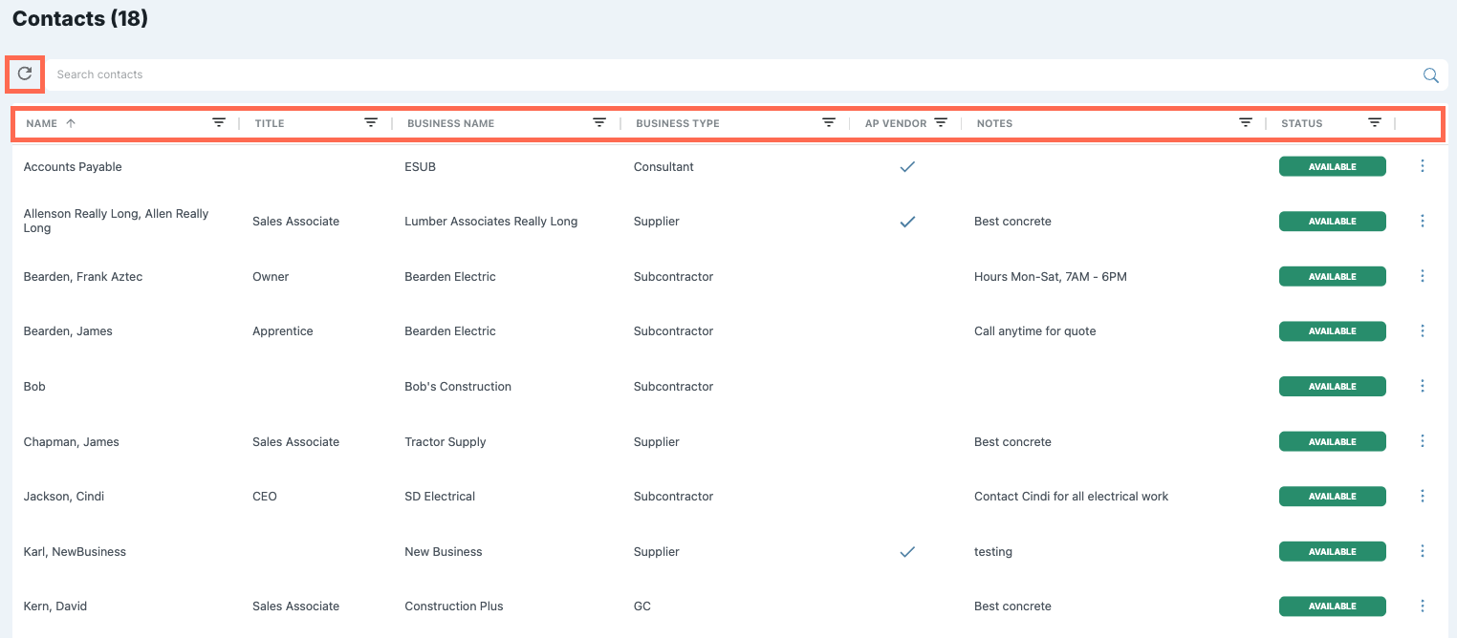
Task: Click Lumber Associates Really Long cell
Action: pos(491,221)
